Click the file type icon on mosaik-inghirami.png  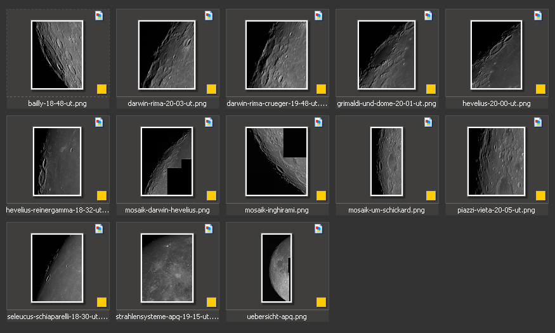coord(319,122)
